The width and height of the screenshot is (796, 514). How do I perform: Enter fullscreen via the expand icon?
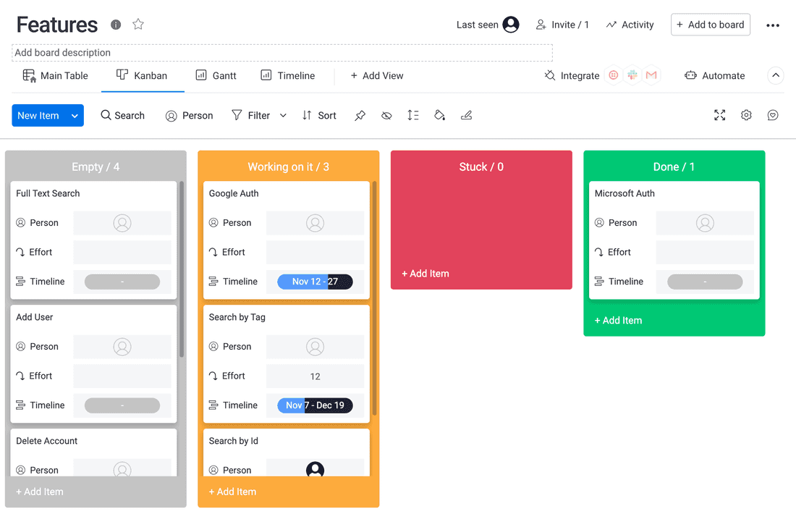719,115
